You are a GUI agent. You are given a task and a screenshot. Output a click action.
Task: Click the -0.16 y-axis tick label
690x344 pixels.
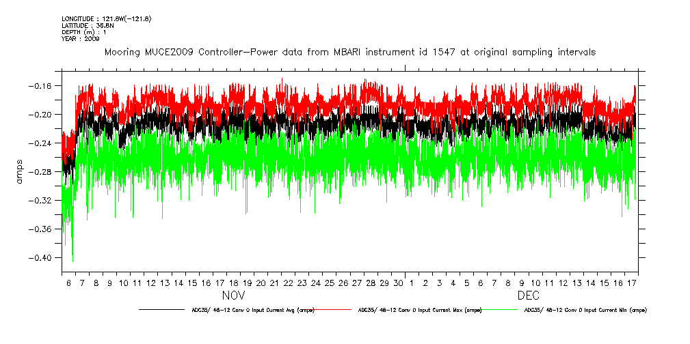point(45,85)
